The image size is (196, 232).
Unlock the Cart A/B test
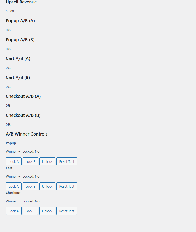[x=47, y=186]
